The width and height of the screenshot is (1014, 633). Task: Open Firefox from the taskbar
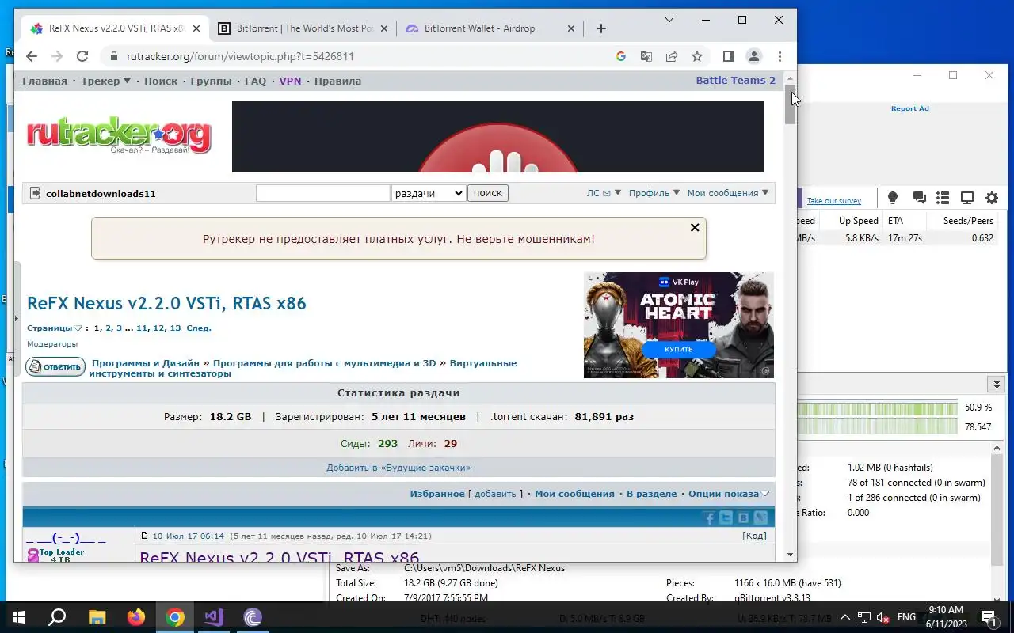point(135,617)
